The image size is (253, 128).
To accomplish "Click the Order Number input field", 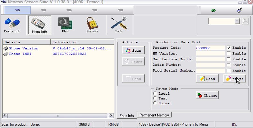I will coord(210,65).
